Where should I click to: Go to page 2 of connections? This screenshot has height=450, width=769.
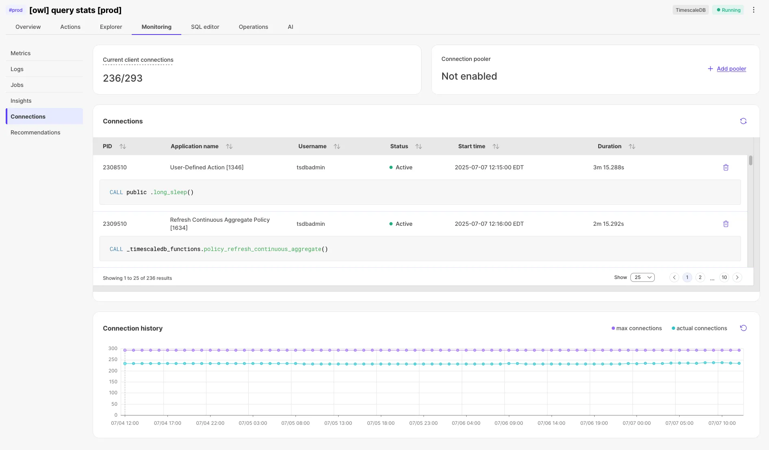point(700,277)
